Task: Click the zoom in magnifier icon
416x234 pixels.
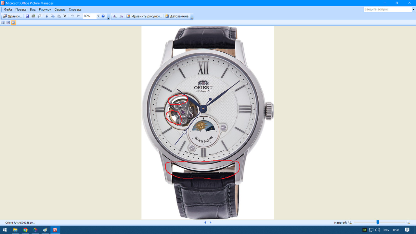Action: click(x=408, y=223)
